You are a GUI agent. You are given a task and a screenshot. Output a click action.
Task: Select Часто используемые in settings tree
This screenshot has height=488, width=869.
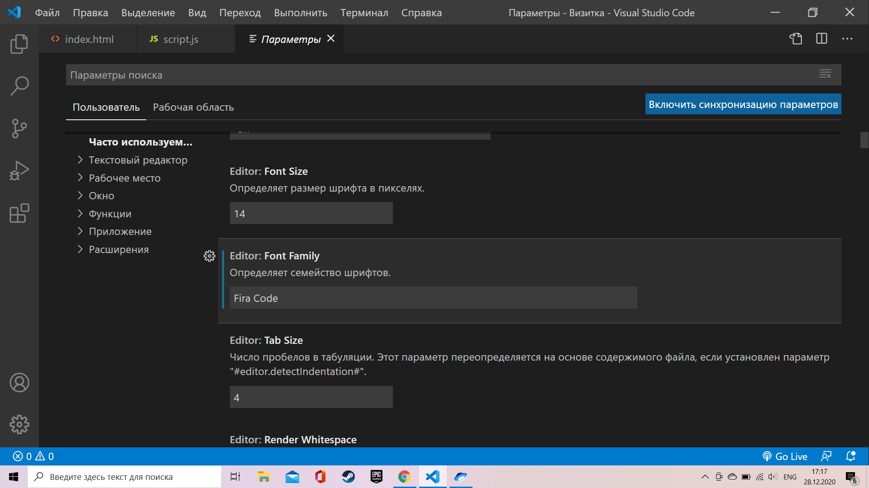(x=140, y=142)
